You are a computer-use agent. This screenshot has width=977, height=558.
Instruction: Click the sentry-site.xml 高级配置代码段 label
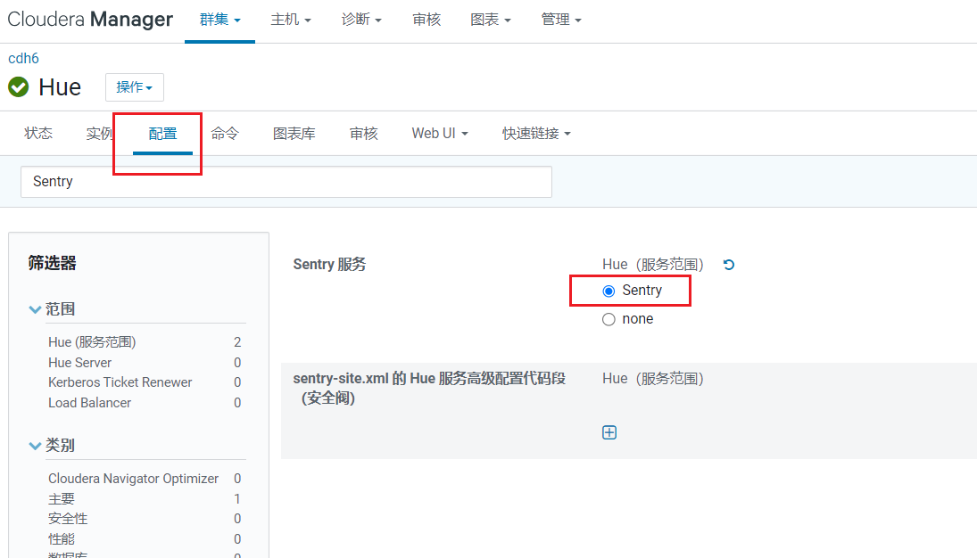click(x=429, y=388)
